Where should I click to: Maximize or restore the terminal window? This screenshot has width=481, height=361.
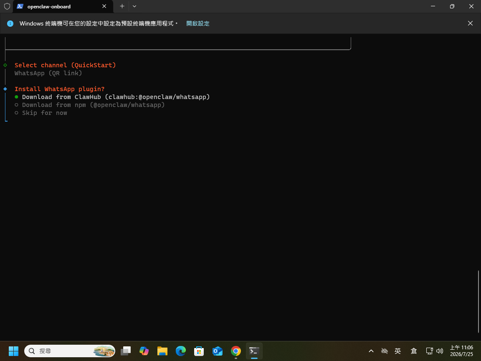pyautogui.click(x=452, y=6)
